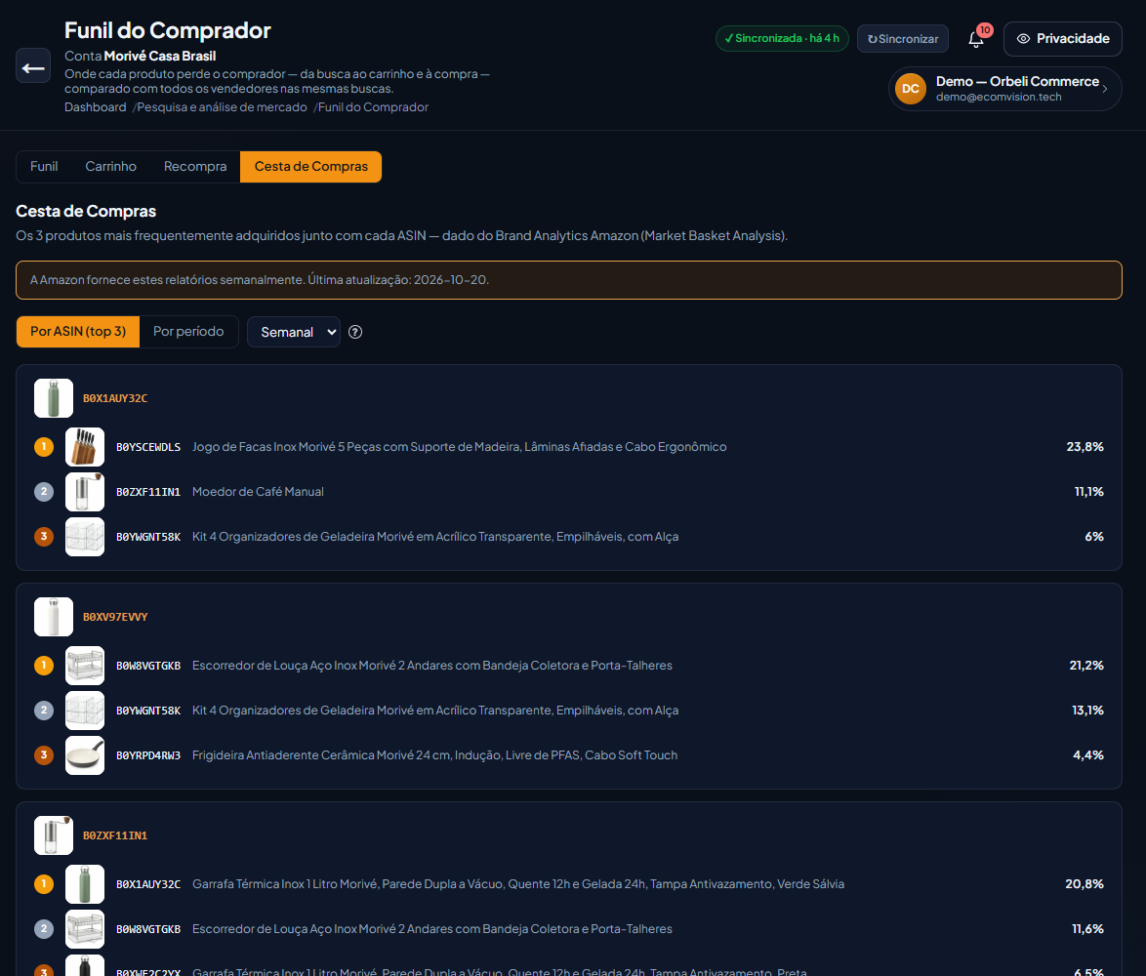Click the Garrafa Térmica Verde Sálvia thumbnail
The image size is (1146, 976).
[85, 884]
